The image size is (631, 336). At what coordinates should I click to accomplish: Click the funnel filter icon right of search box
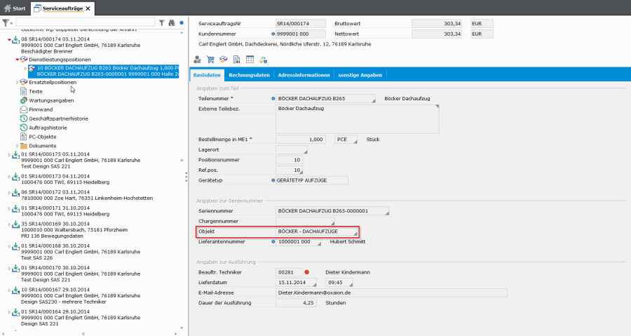point(162,22)
